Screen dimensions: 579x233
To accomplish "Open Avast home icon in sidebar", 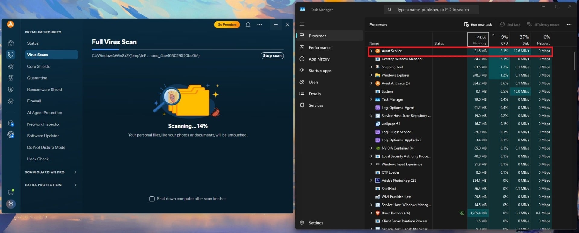I will pos(11,43).
